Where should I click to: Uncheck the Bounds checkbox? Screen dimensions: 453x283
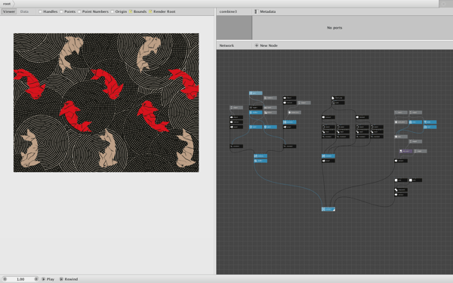tap(131, 11)
